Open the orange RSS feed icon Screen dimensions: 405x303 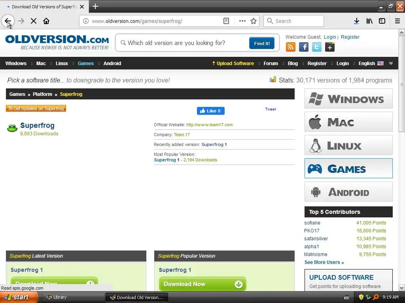(x=291, y=47)
